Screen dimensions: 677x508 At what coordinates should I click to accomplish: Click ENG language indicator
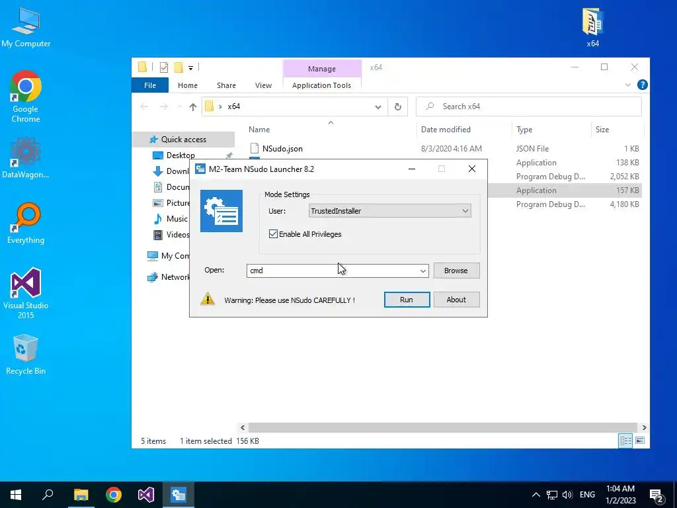point(587,495)
